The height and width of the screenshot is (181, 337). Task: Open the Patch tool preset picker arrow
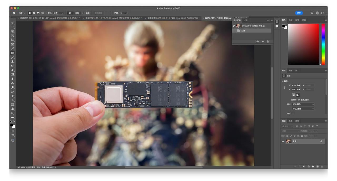24,13
